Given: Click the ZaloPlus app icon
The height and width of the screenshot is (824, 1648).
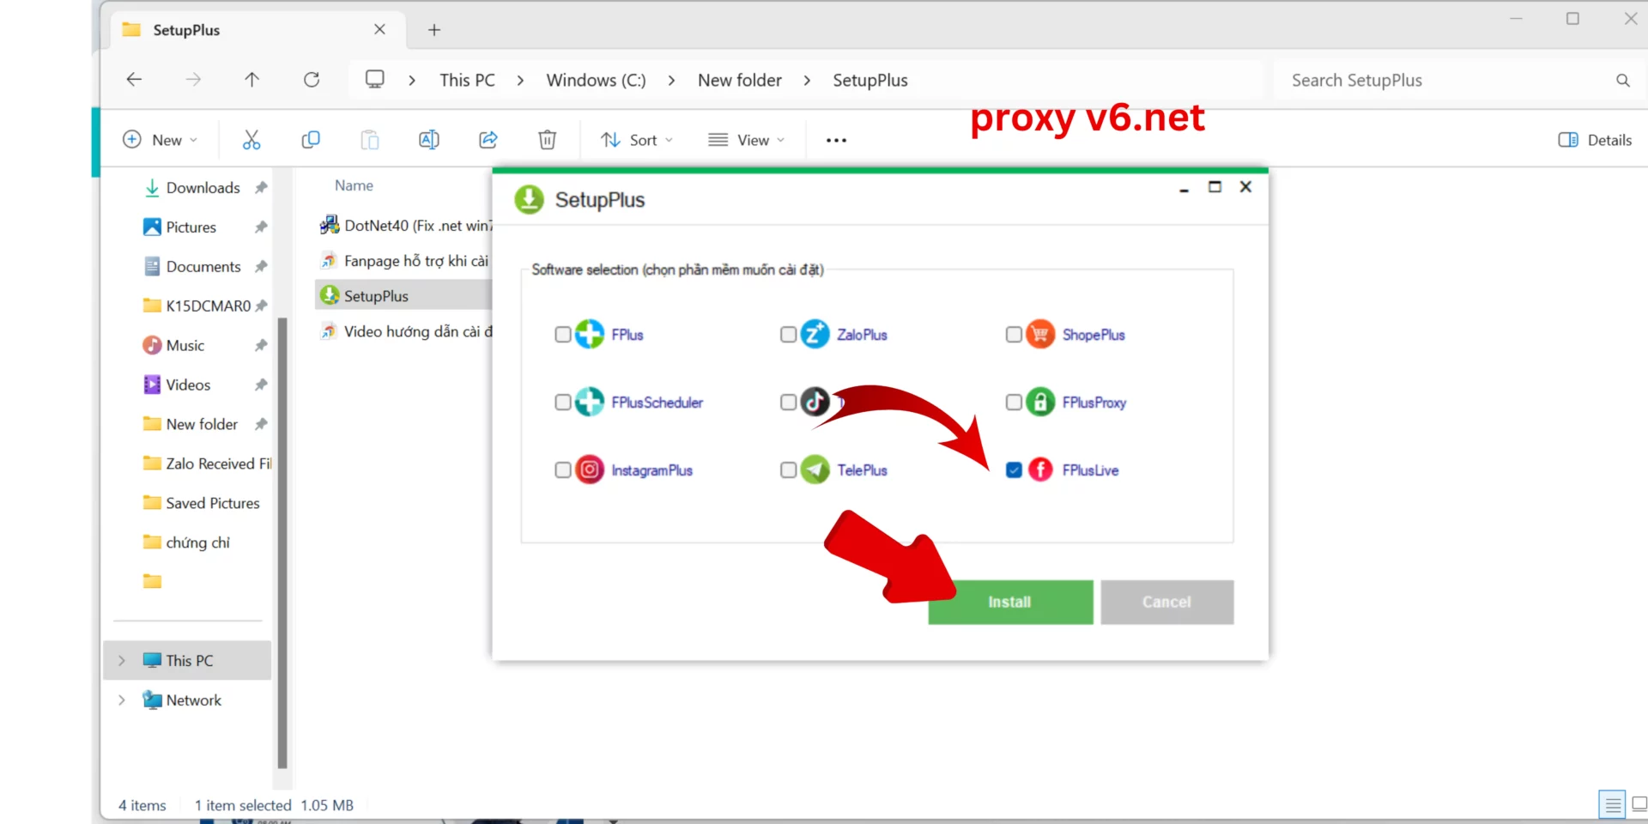Looking at the screenshot, I should click(x=815, y=334).
